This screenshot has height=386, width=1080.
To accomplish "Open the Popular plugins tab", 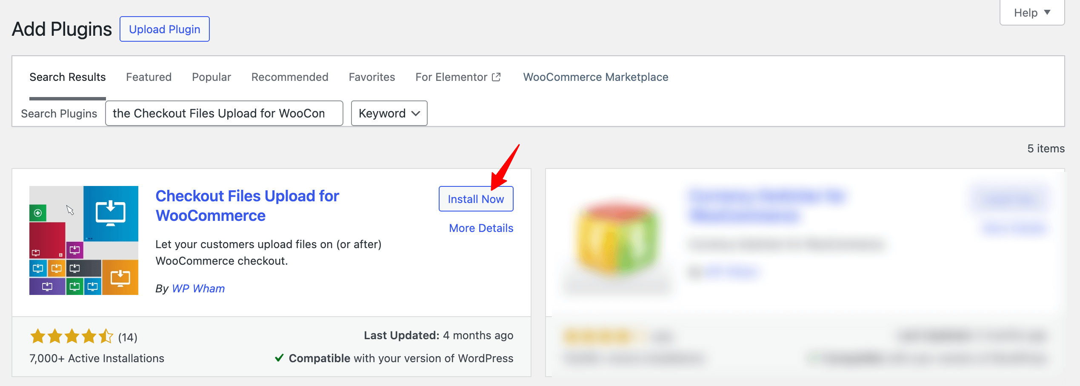I will pyautogui.click(x=211, y=77).
